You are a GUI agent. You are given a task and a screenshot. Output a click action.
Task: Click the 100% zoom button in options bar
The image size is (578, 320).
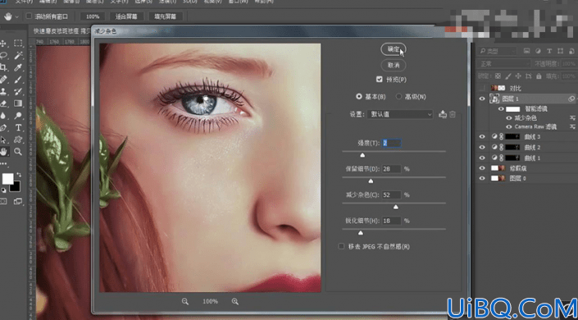coord(93,16)
